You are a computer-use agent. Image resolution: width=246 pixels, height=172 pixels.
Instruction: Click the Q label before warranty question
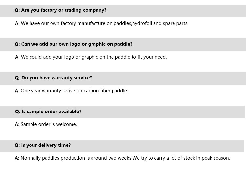(17, 78)
